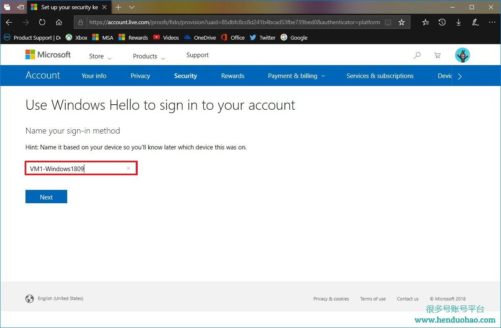Open the downloads icon
This screenshot has width=501, height=328.
[x=458, y=23]
